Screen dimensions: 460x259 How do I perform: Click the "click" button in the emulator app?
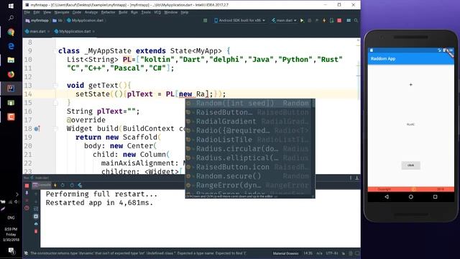[x=410, y=165]
